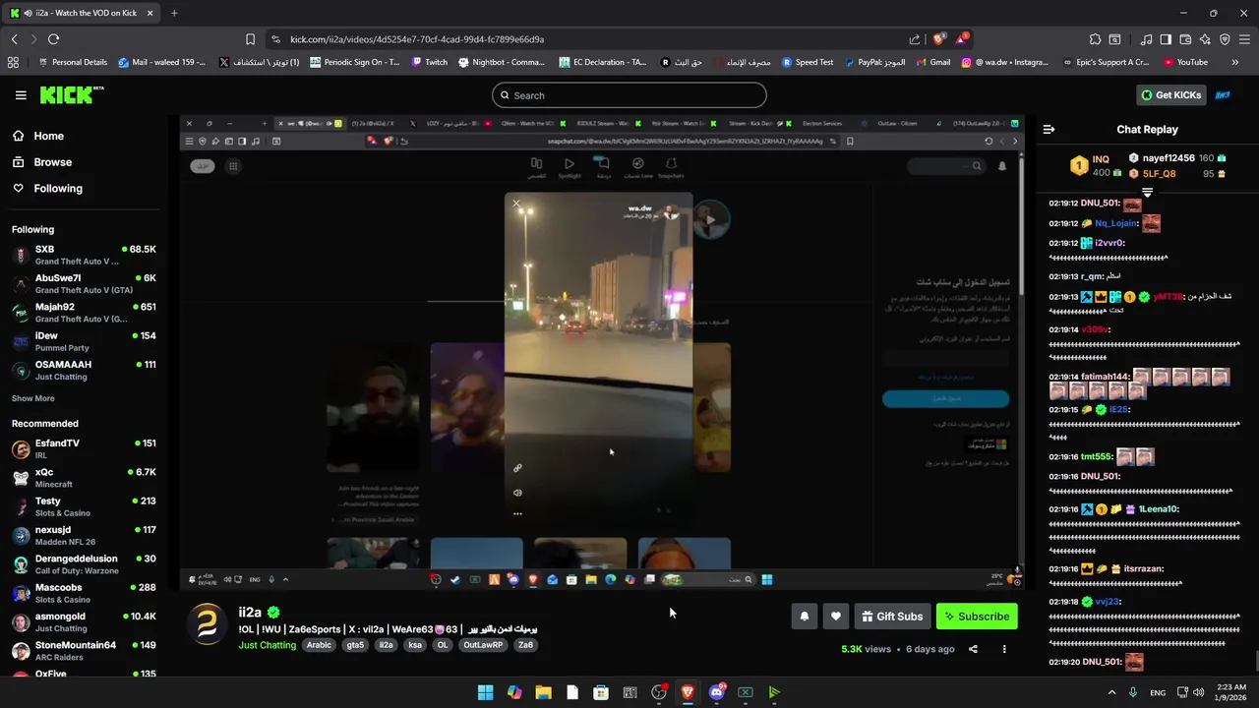The height and width of the screenshot is (708, 1259).
Task: Open EsfandTV recommended channel
Action: [84, 449]
